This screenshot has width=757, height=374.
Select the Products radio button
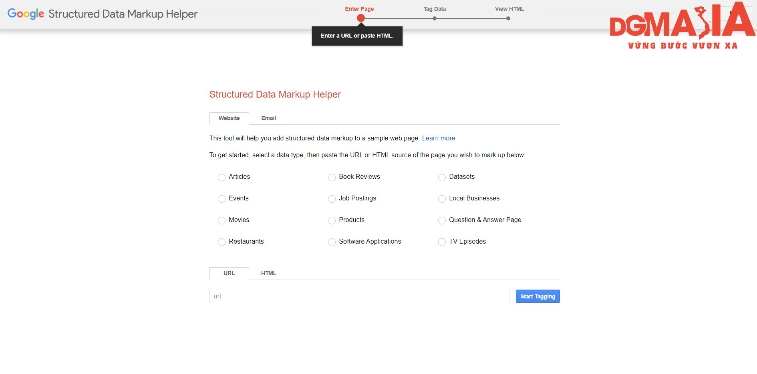coord(332,220)
